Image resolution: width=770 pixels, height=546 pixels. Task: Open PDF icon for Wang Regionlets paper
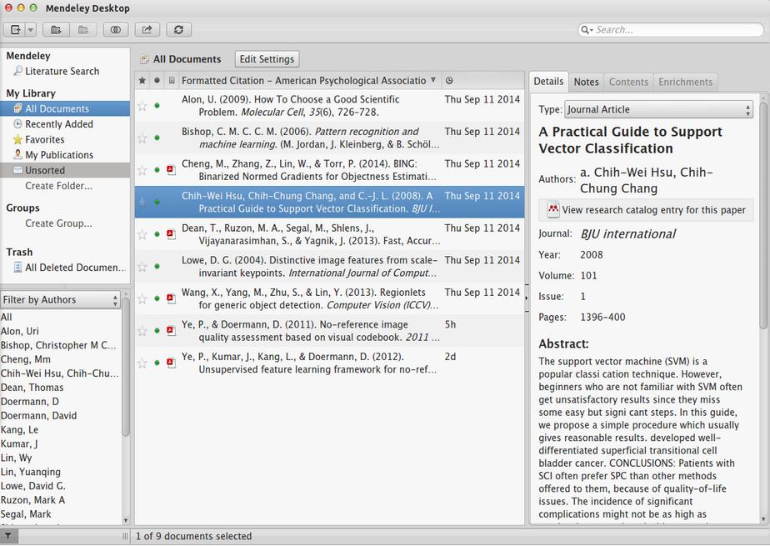point(171,298)
